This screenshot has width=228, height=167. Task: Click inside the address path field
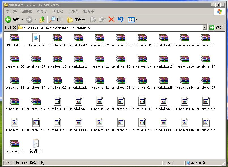(110, 27)
